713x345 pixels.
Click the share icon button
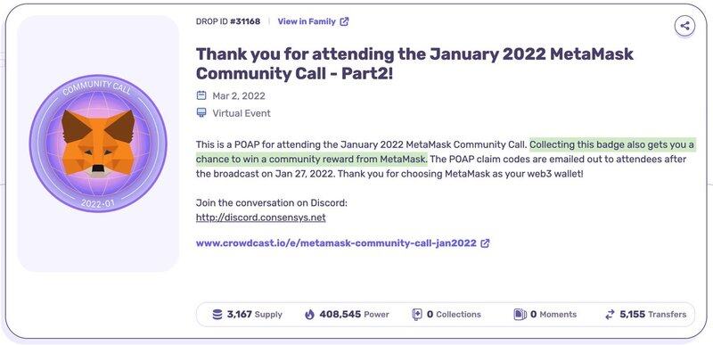click(x=684, y=26)
